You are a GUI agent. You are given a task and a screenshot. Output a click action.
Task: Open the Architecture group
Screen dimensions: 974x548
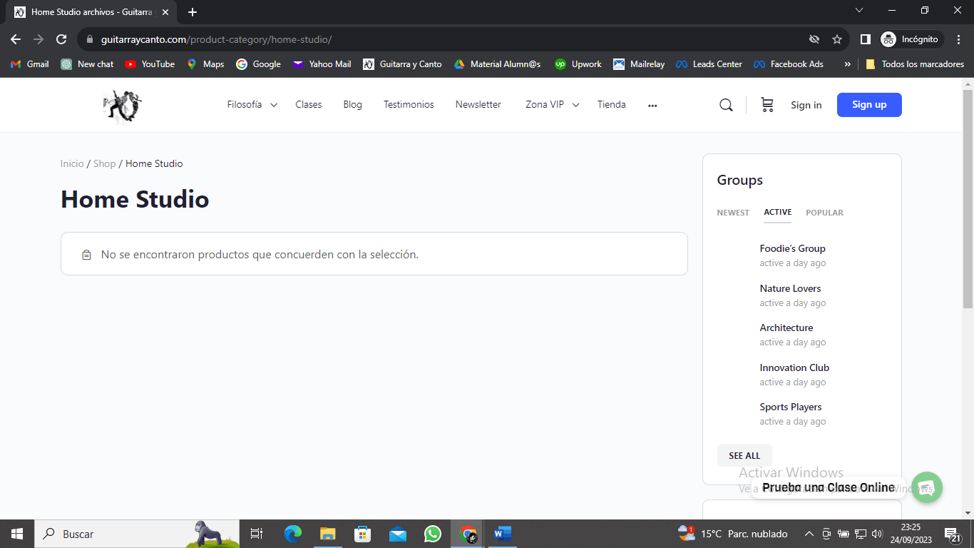coord(786,328)
